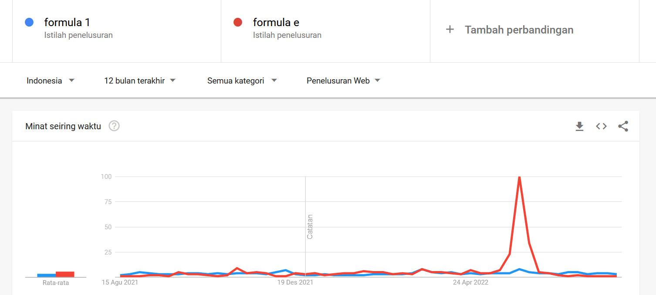656x295 pixels.
Task: Click the plus icon for adding comparison
Action: tap(450, 30)
